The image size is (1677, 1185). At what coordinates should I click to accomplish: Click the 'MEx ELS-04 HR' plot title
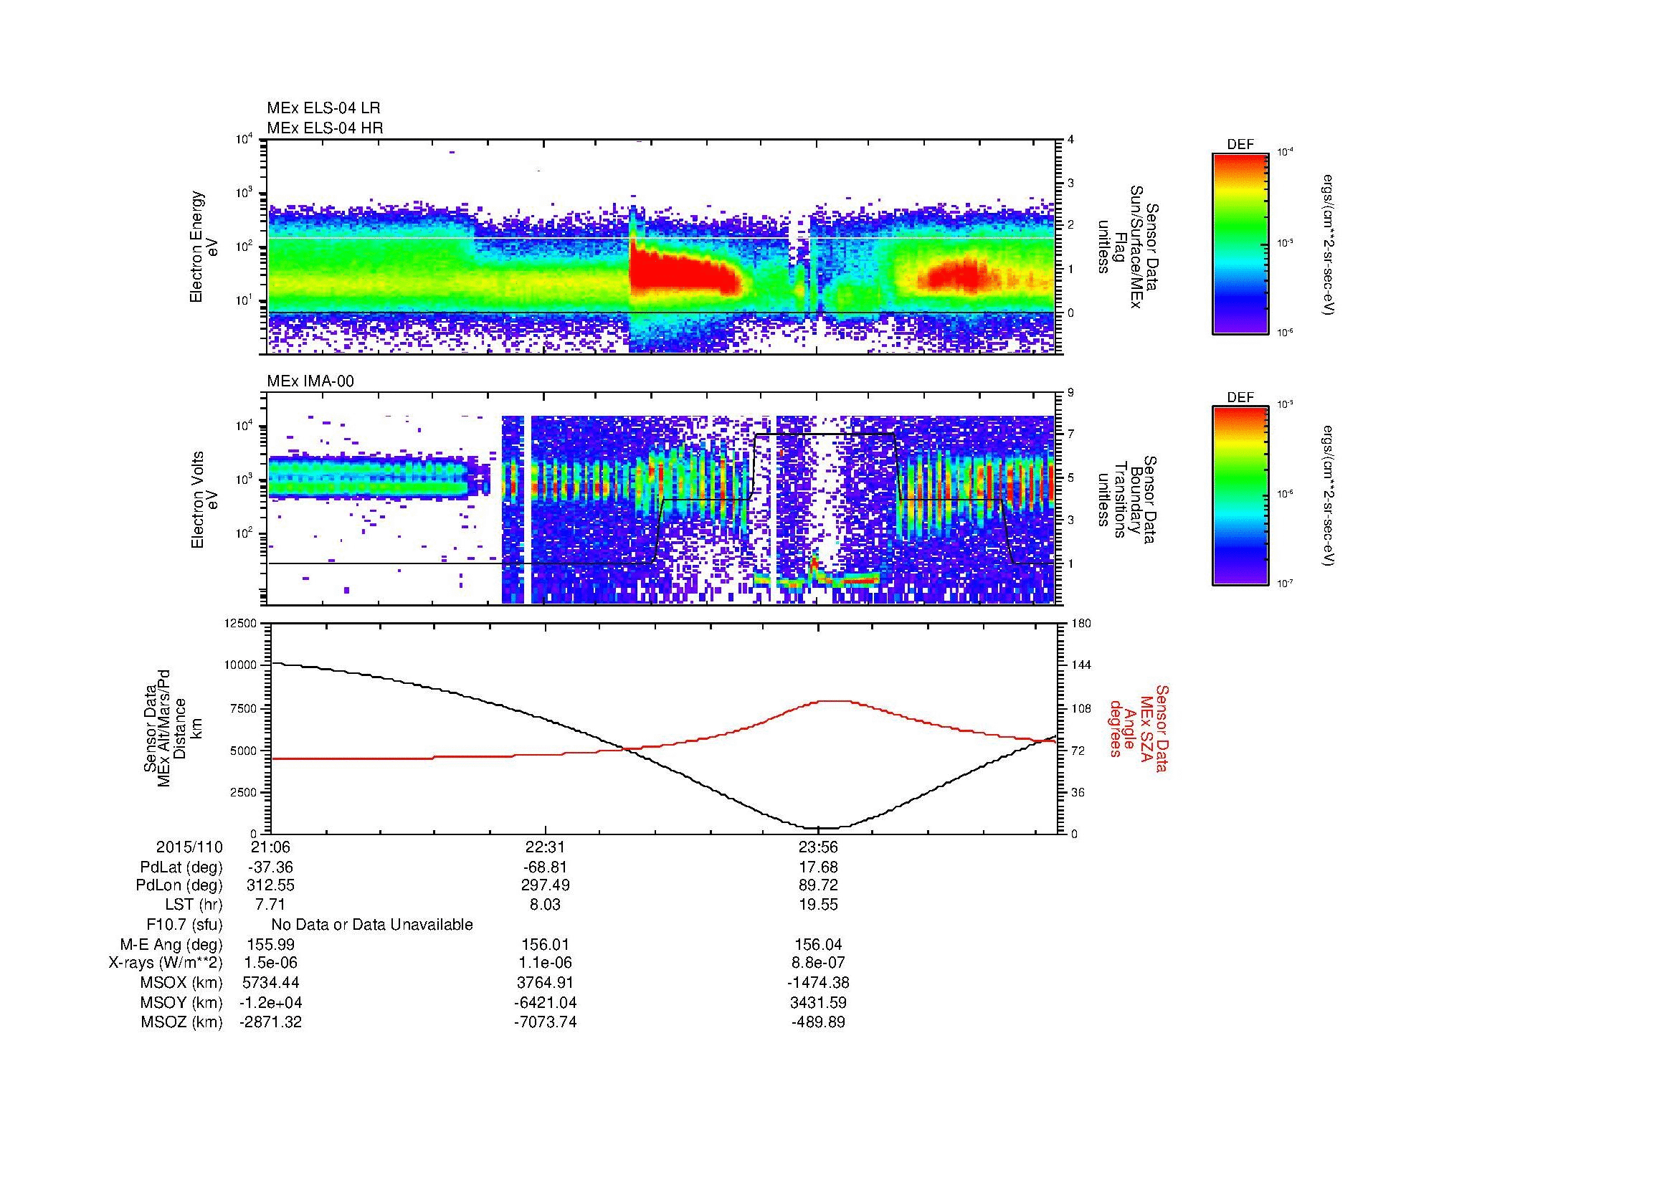(325, 128)
